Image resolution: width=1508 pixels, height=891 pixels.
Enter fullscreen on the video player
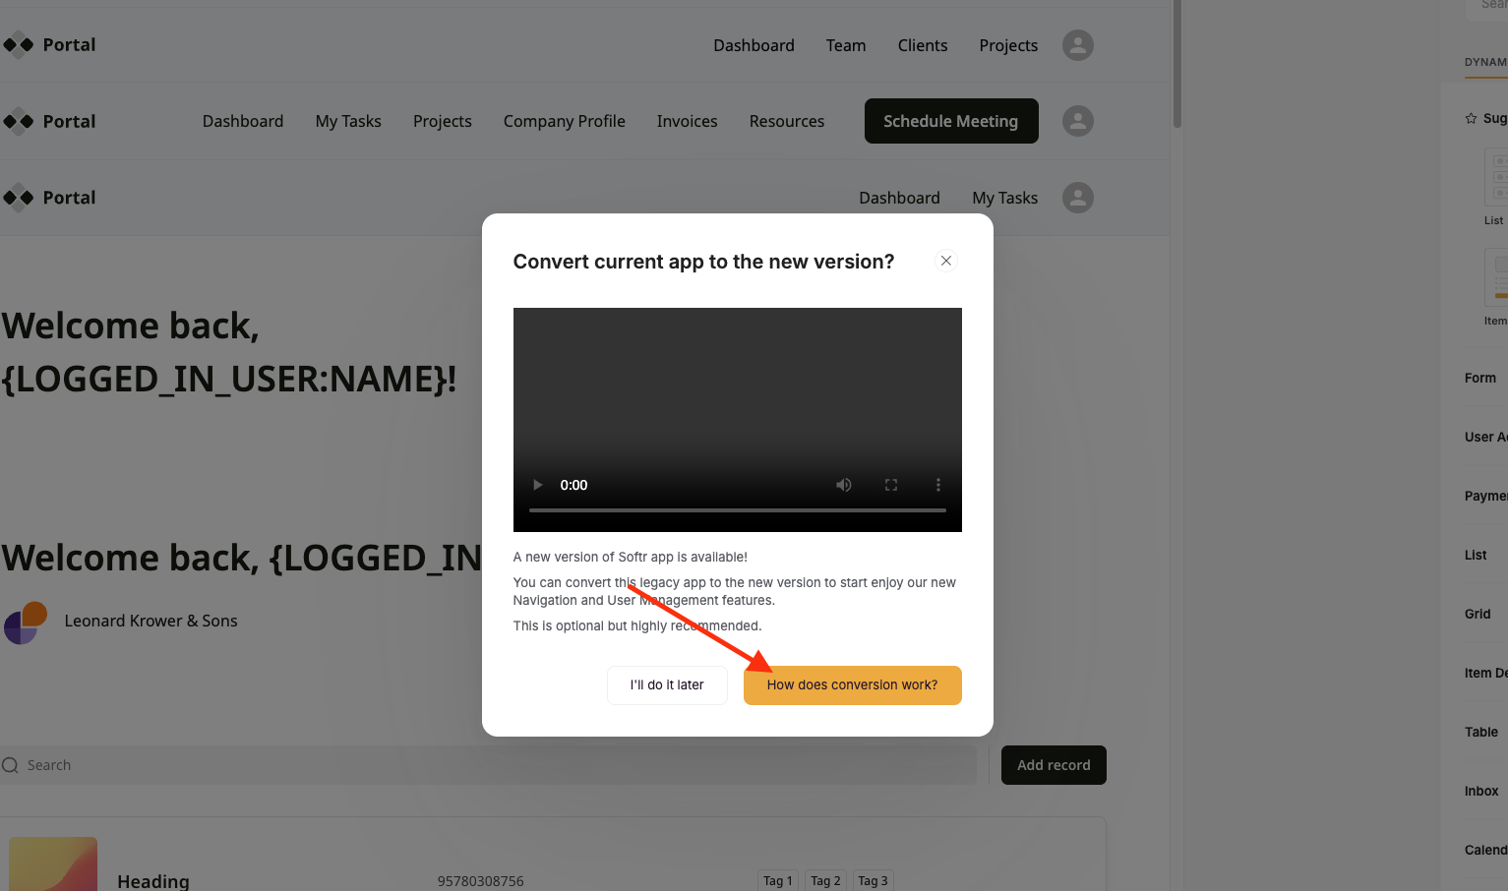click(x=890, y=484)
